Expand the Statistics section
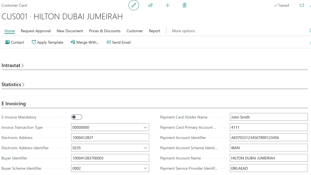 (x=13, y=84)
